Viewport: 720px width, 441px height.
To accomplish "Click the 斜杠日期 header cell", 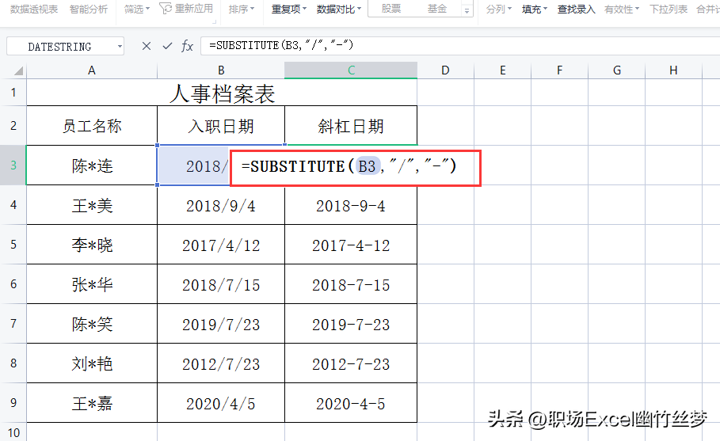I will point(351,126).
